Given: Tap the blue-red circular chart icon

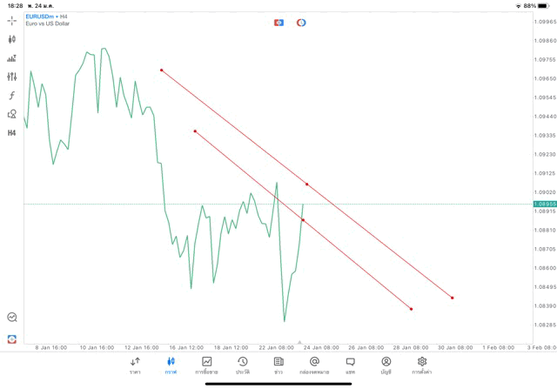Looking at the screenshot, I should coord(301,22).
